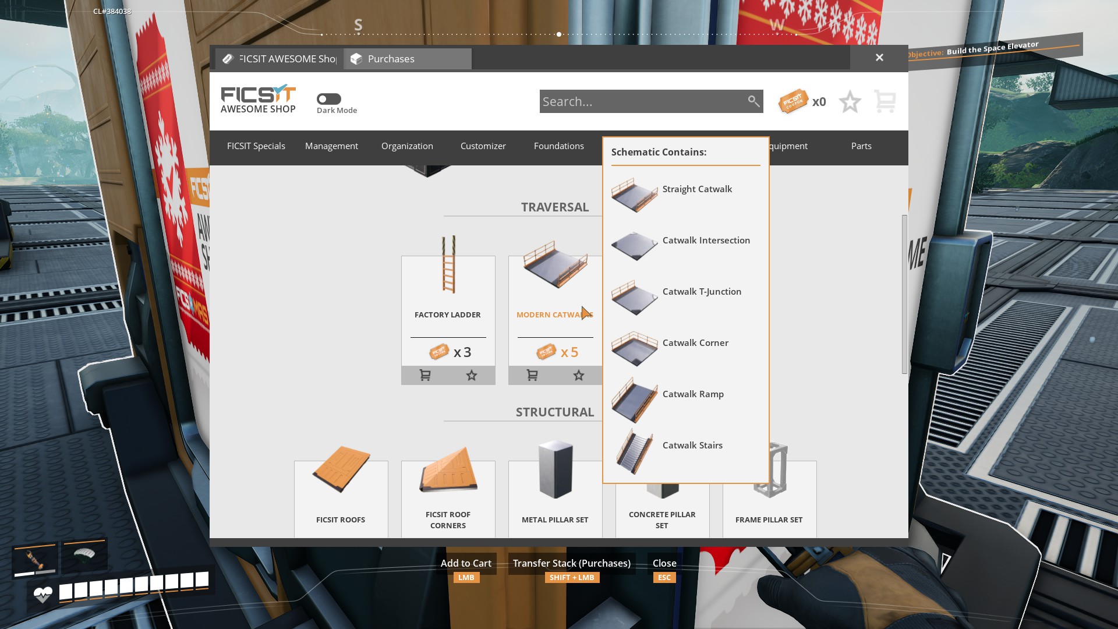The height and width of the screenshot is (629, 1118).
Task: Click the search magnifier icon
Action: [753, 101]
